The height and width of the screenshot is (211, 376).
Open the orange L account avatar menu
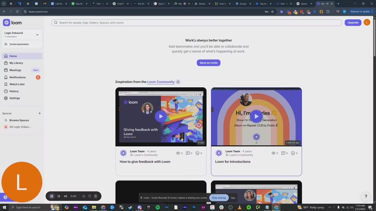click(367, 23)
